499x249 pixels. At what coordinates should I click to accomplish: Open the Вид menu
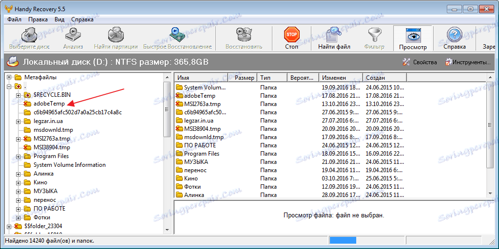click(x=59, y=19)
